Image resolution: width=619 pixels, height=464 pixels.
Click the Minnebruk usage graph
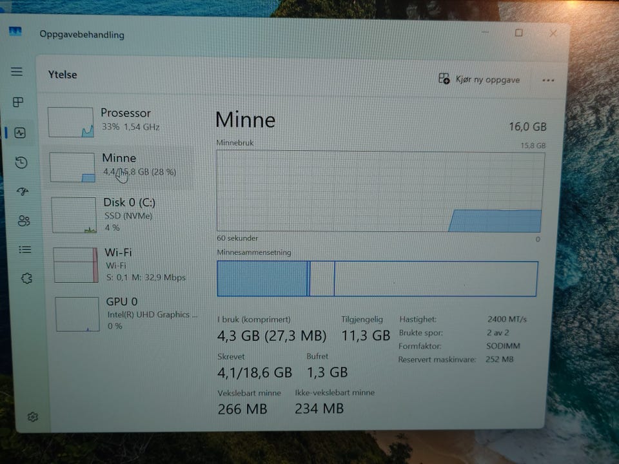(x=380, y=191)
